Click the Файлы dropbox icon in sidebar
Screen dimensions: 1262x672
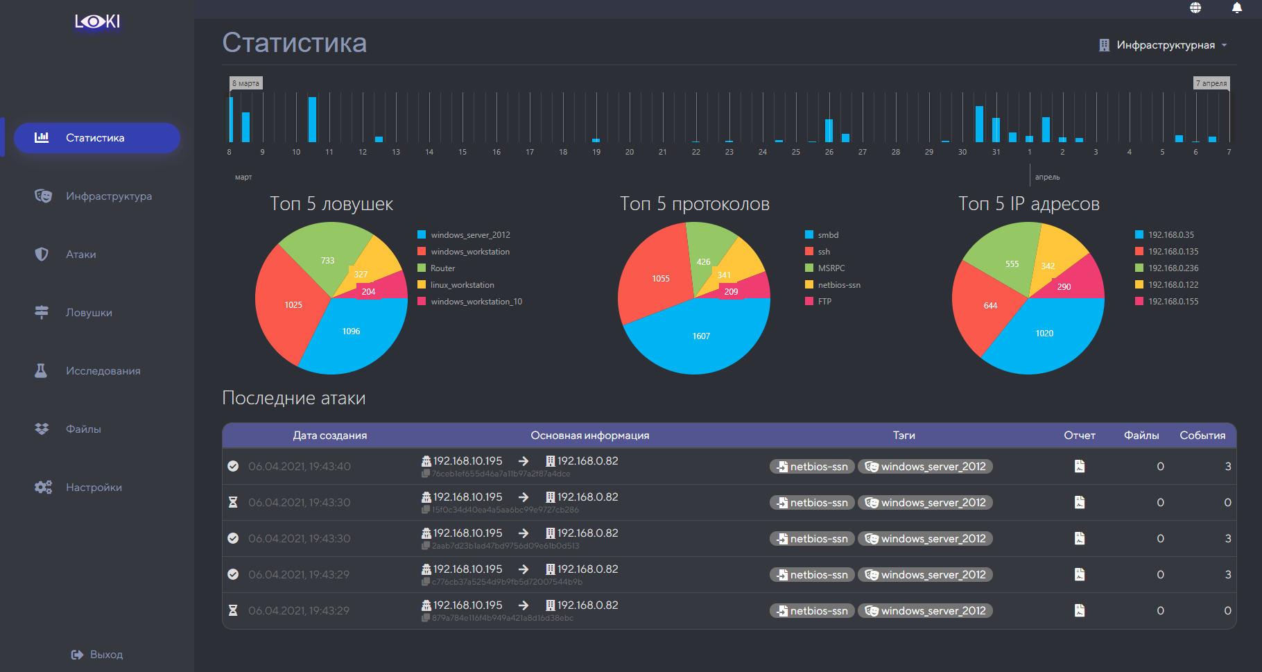pos(42,429)
